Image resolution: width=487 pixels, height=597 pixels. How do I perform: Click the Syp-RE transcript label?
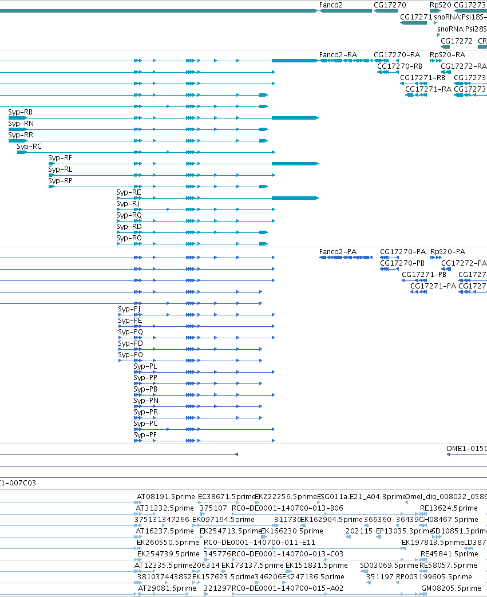click(x=128, y=192)
